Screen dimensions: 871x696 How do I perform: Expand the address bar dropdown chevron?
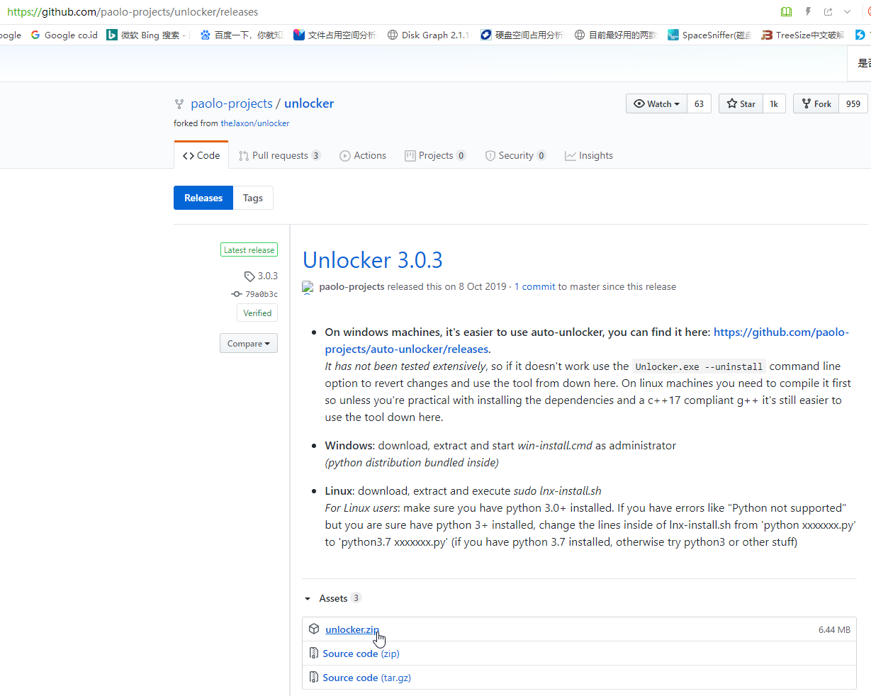pos(847,12)
